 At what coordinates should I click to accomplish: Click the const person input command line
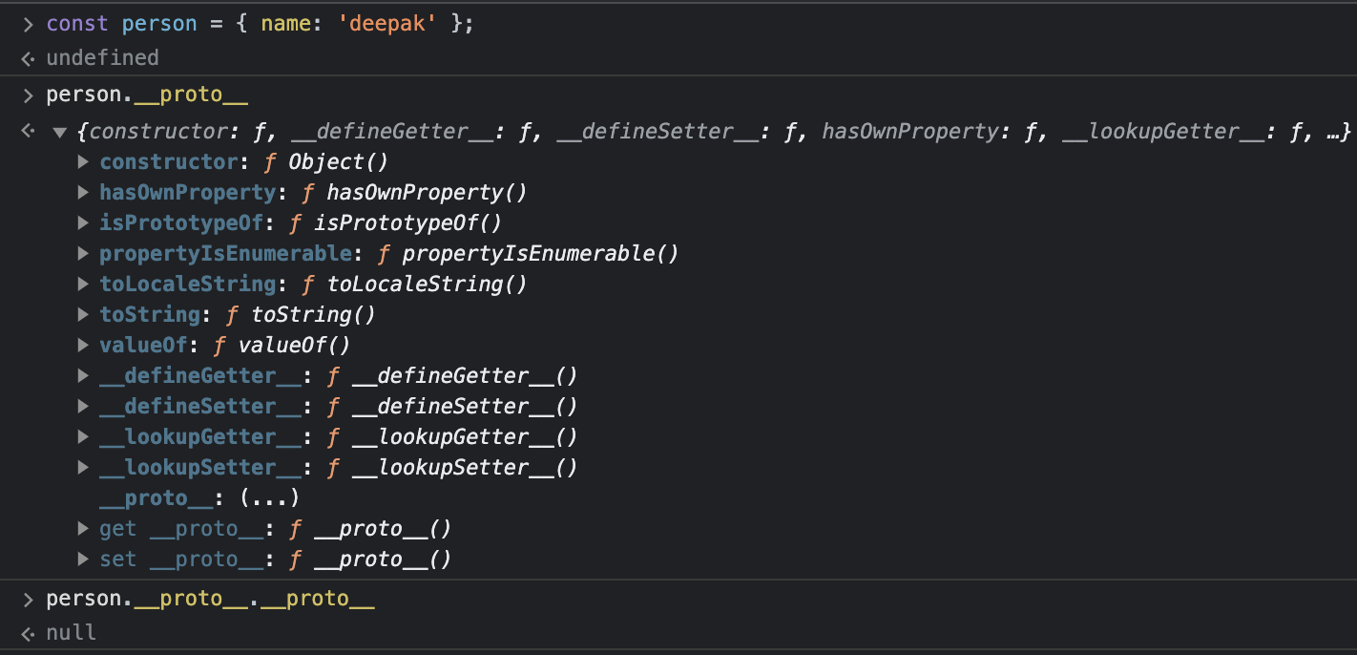click(260, 24)
